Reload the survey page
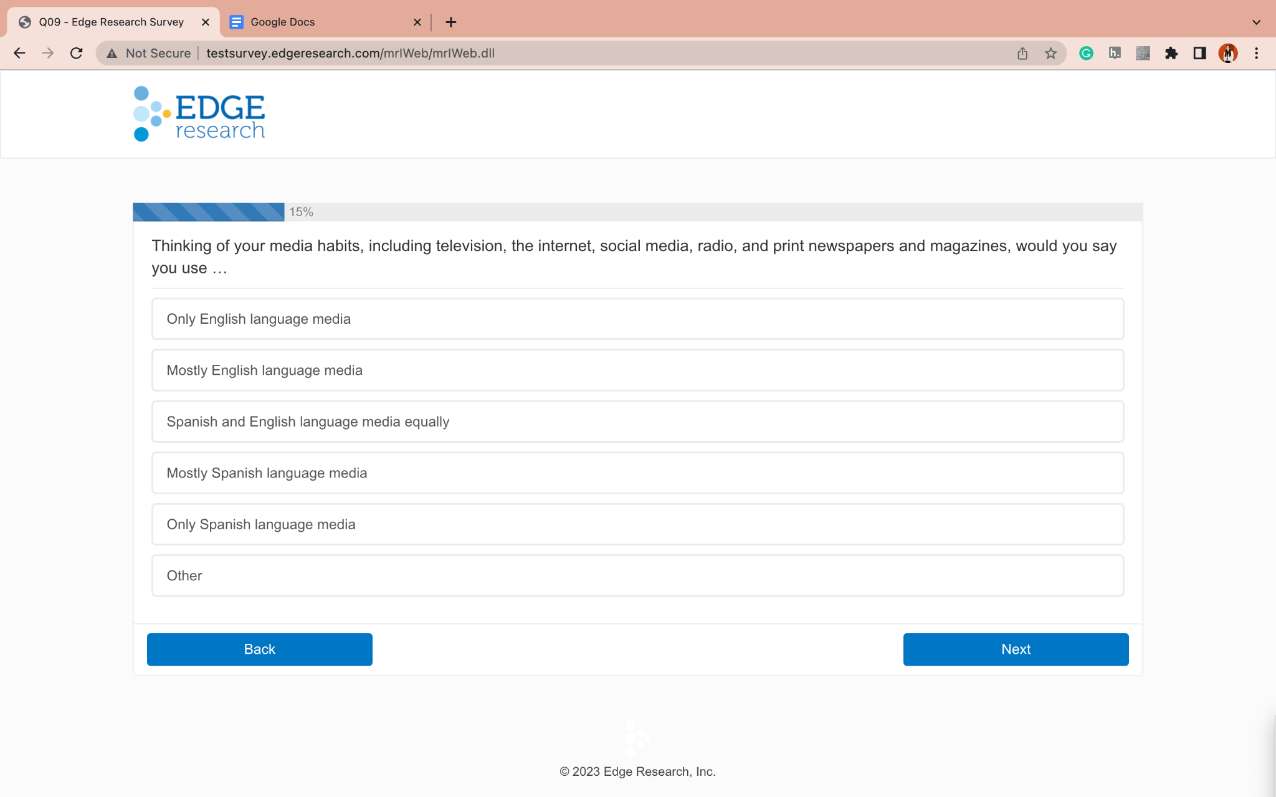This screenshot has height=797, width=1276. (76, 53)
